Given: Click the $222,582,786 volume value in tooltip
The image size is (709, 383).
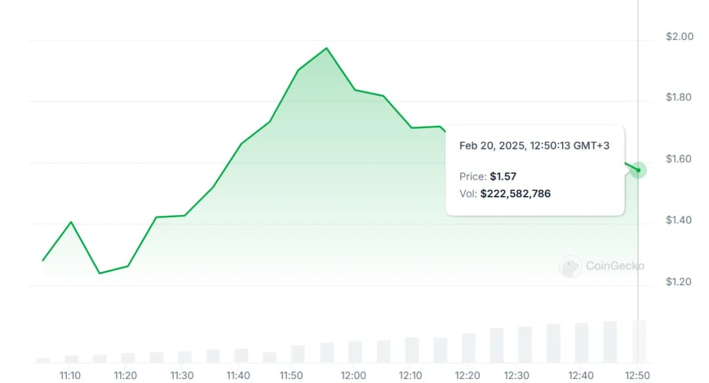Looking at the screenshot, I should (515, 193).
